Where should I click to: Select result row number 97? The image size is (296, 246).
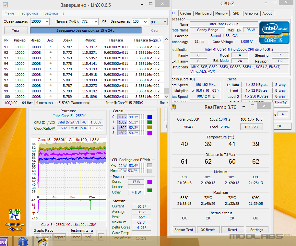pos(83,80)
